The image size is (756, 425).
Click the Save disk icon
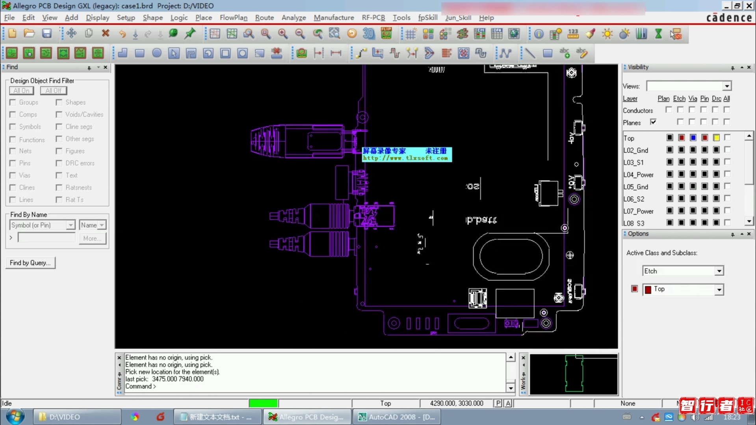(46, 34)
